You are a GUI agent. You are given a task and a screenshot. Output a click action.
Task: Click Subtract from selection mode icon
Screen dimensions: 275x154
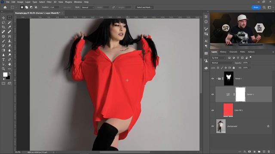point(31,7)
